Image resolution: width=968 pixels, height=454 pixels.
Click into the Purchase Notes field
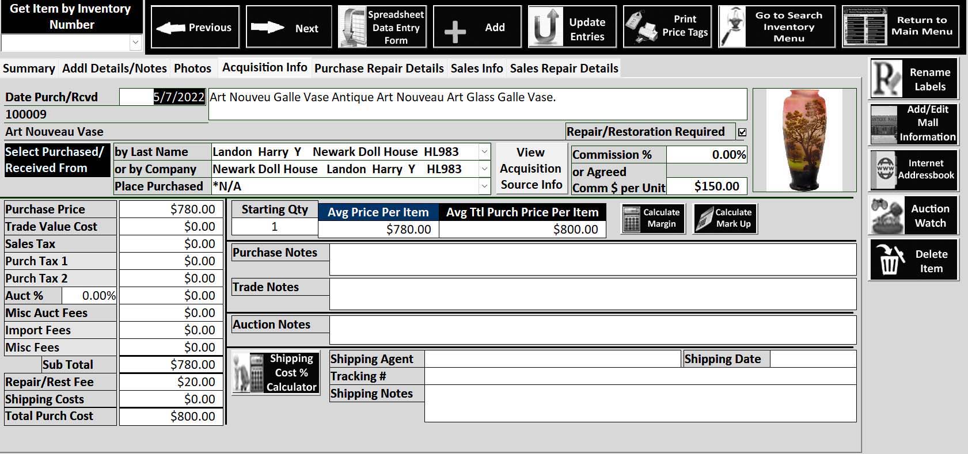[x=592, y=260]
